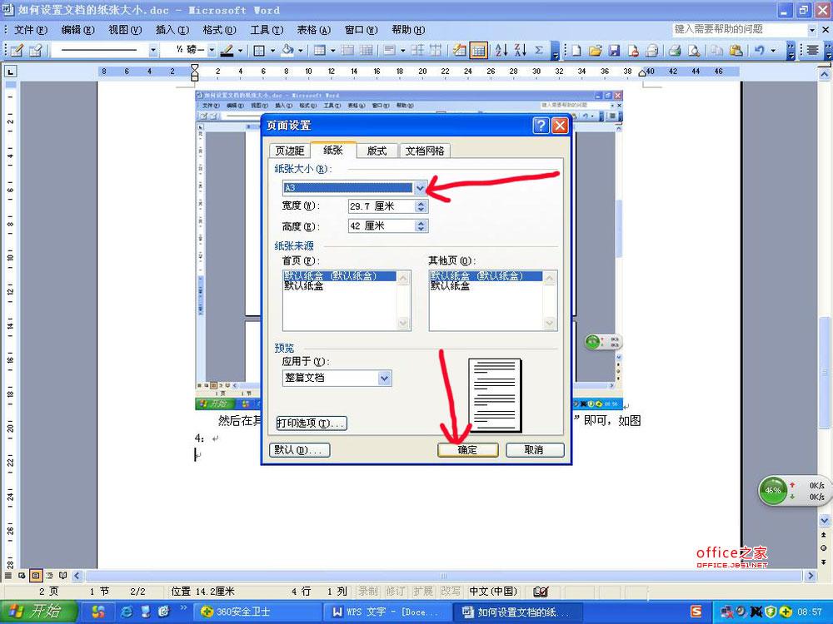This screenshot has height=624, width=833.
Task: Open the Undo history dropdown arrow
Action: pyautogui.click(x=773, y=51)
